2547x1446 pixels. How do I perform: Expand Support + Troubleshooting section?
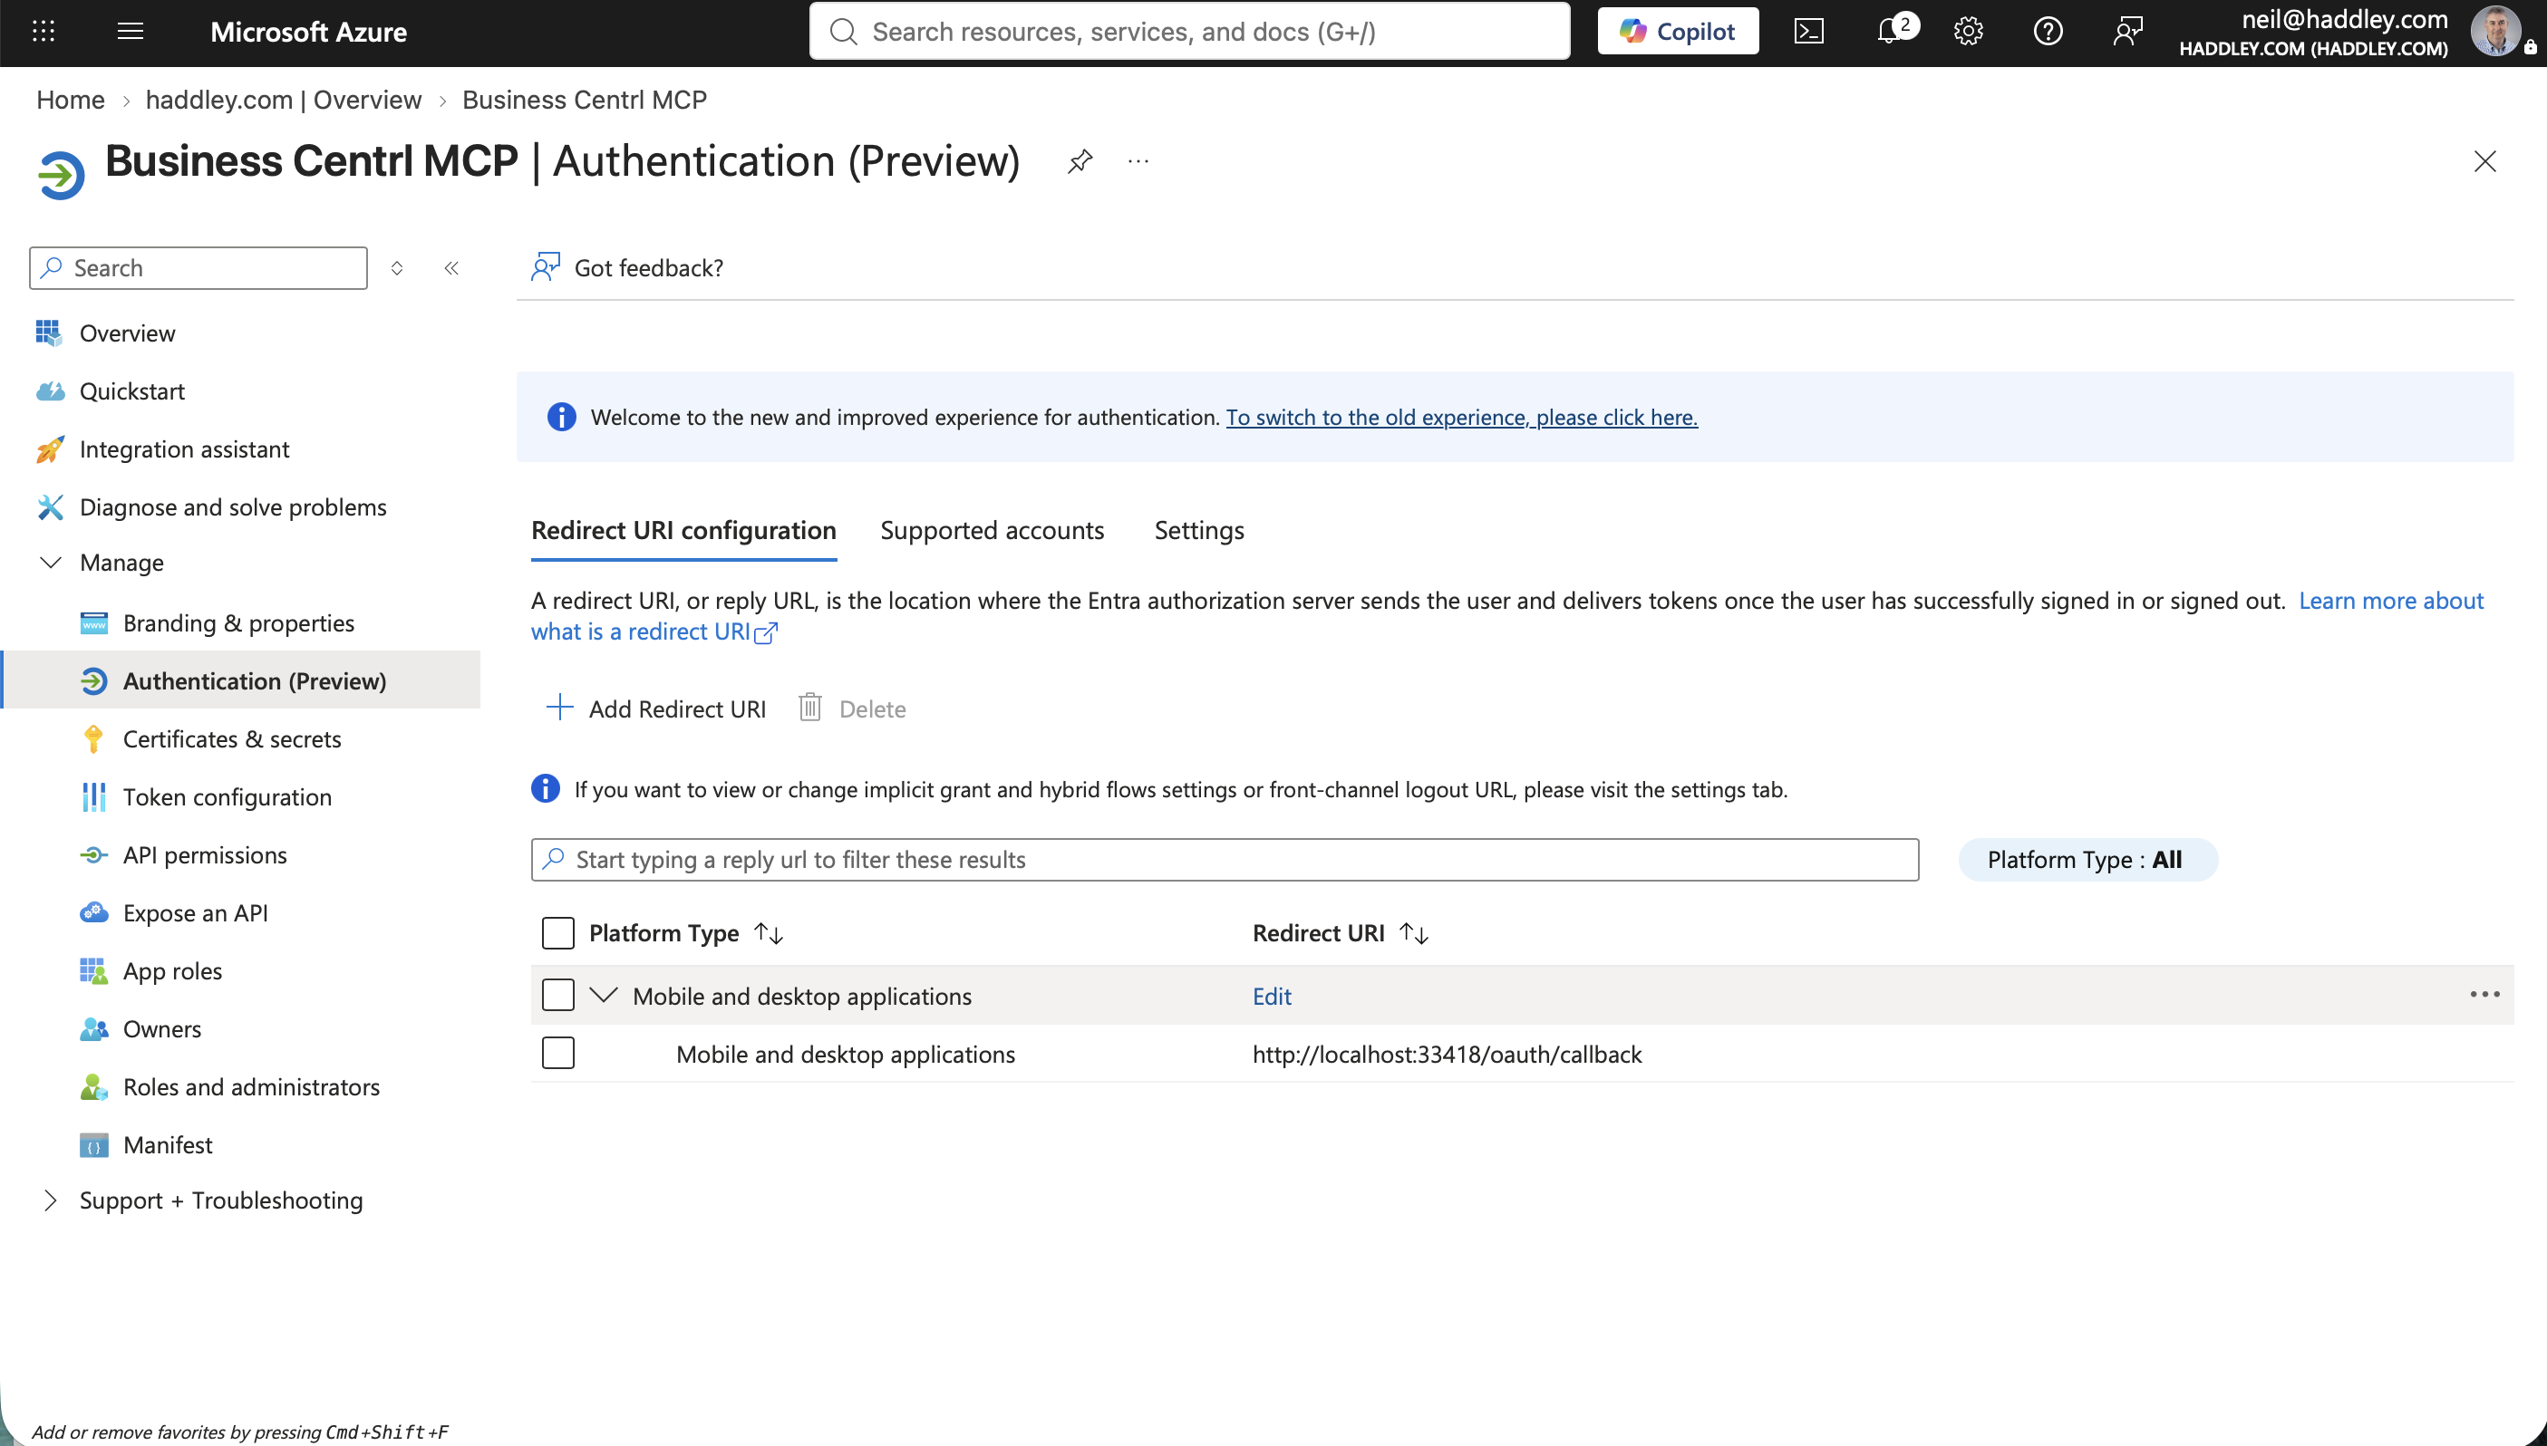click(50, 1200)
